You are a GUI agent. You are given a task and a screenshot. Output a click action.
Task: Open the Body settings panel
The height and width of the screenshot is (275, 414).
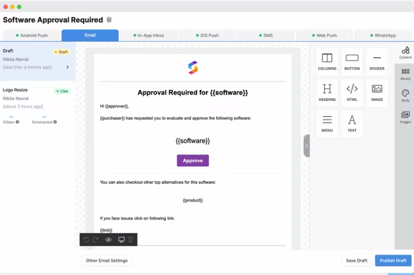(x=405, y=96)
